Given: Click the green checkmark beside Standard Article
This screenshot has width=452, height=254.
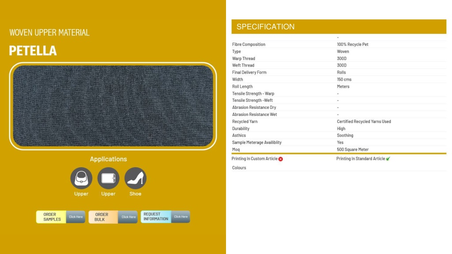Looking at the screenshot, I should (388, 159).
